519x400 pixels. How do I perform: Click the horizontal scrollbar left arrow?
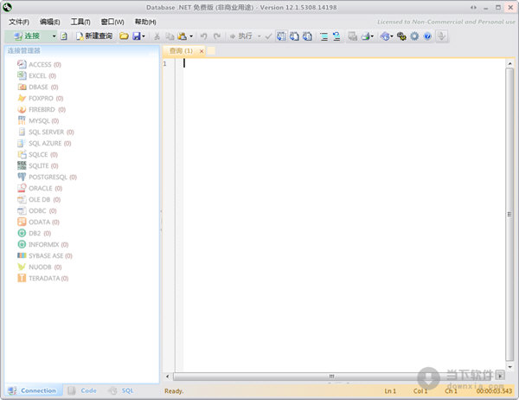coord(168,376)
